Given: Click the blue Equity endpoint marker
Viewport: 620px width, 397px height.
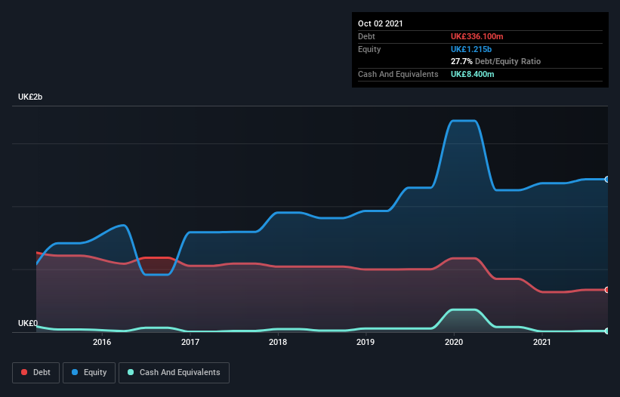Looking at the screenshot, I should point(607,180).
